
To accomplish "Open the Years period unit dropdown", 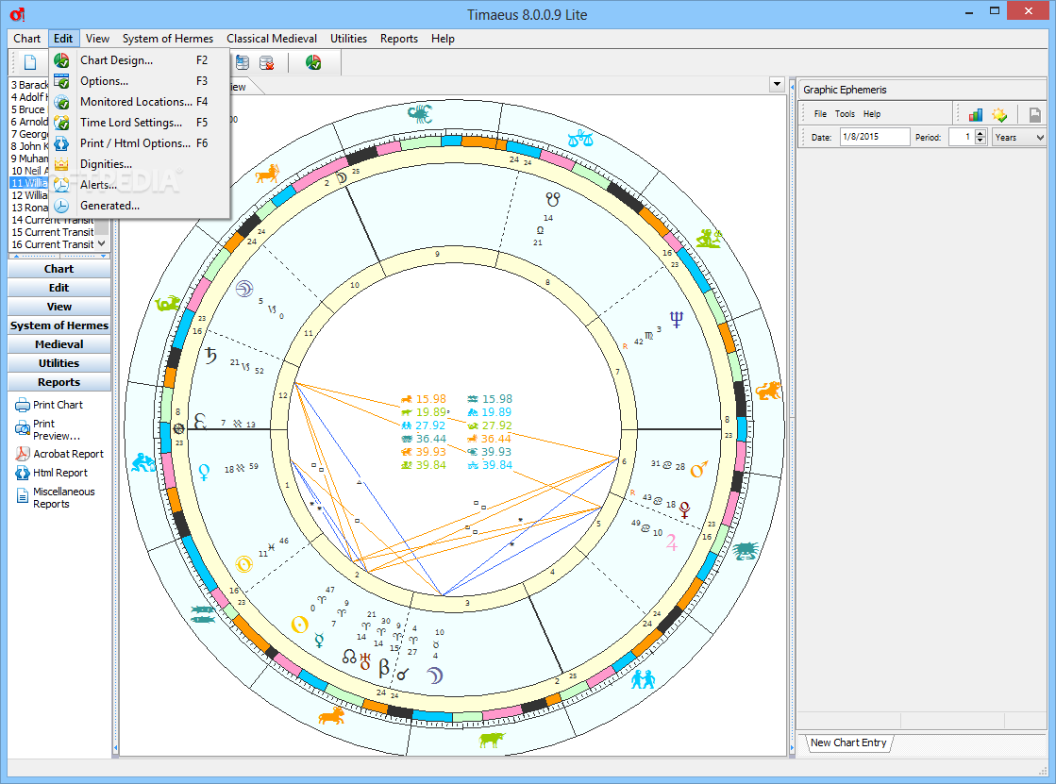I will click(1040, 138).
